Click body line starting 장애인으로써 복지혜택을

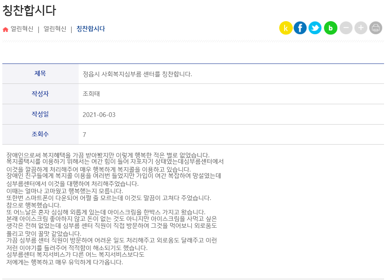(x=108, y=155)
